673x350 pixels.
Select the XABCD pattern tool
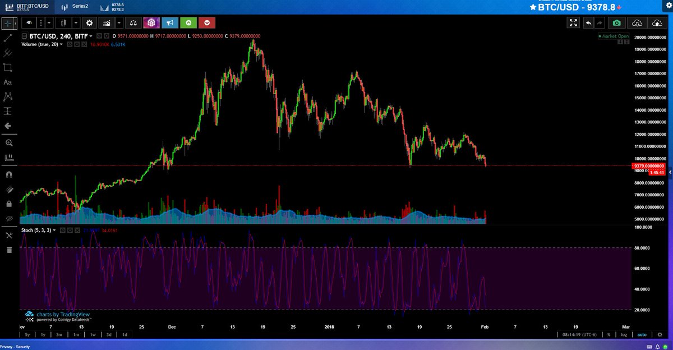click(x=8, y=96)
